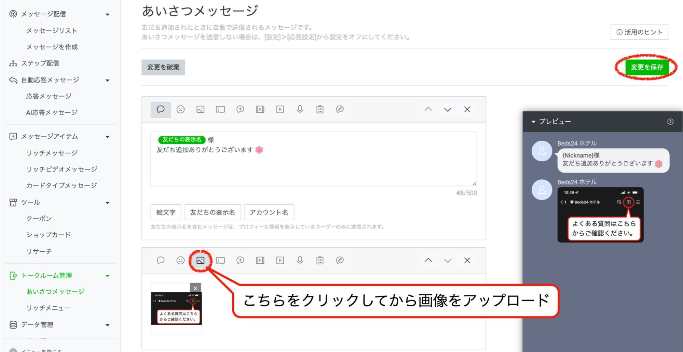This screenshot has width=683, height=352.
Task: Select the research clipboard icon in second toolbar
Action: [x=320, y=261]
